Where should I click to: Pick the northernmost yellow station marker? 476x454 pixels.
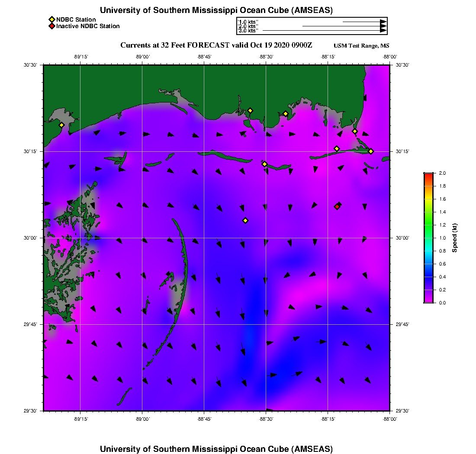coord(250,110)
